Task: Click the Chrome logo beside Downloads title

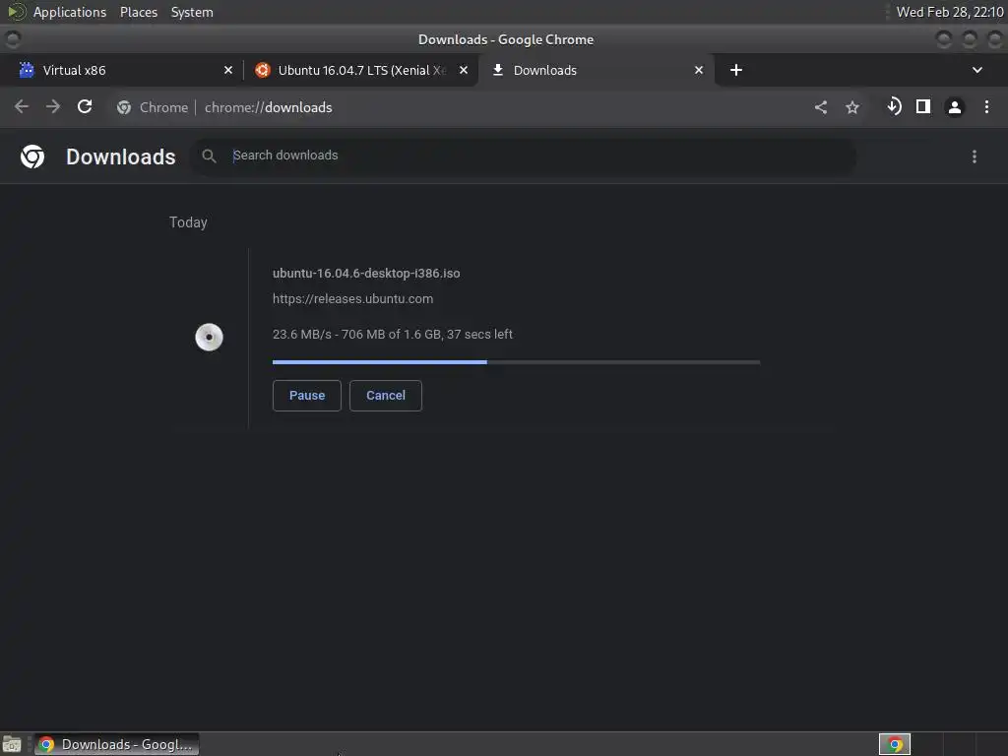Action: coord(32,157)
